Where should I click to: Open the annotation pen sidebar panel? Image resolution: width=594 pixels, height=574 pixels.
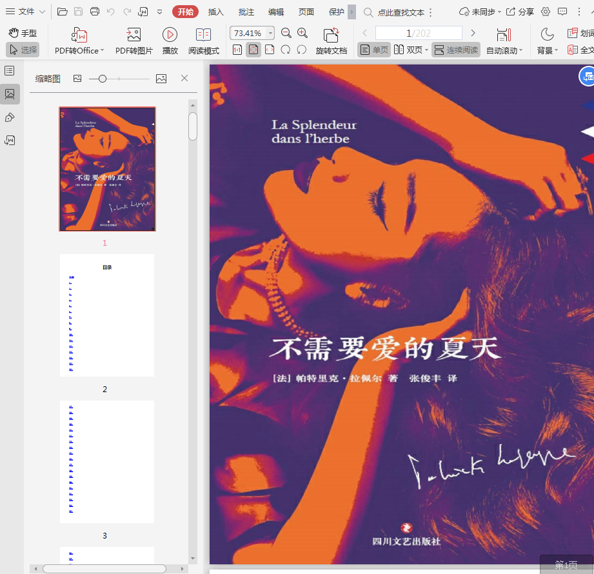(10, 117)
